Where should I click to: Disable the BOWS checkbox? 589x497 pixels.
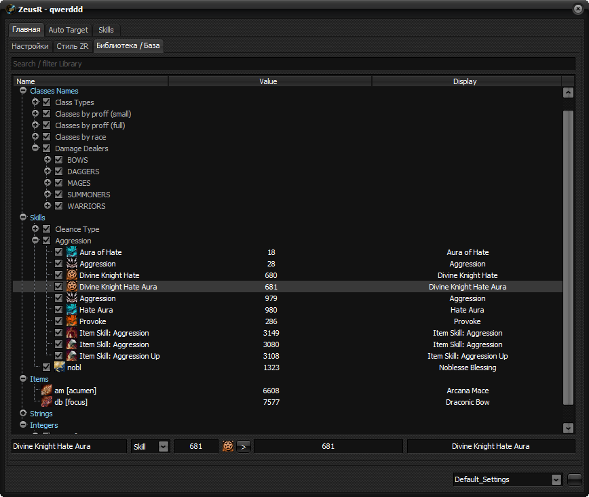pyautogui.click(x=58, y=159)
